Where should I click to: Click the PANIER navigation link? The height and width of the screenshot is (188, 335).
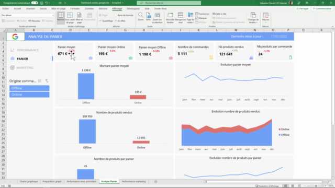(22, 59)
